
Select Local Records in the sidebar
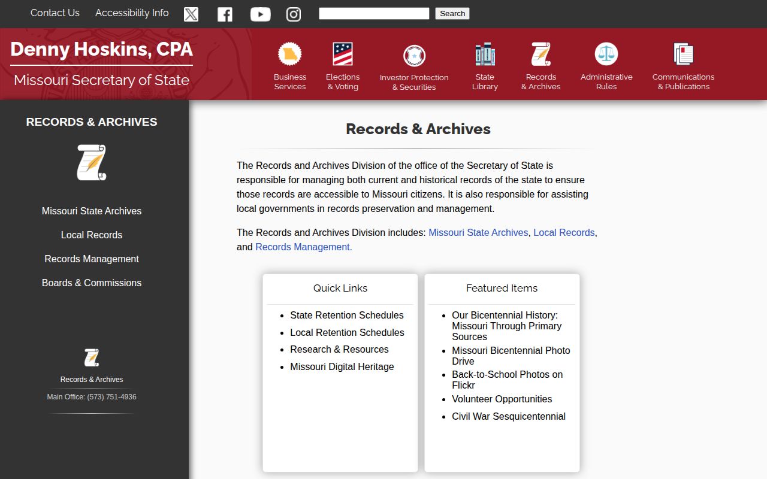(x=92, y=235)
